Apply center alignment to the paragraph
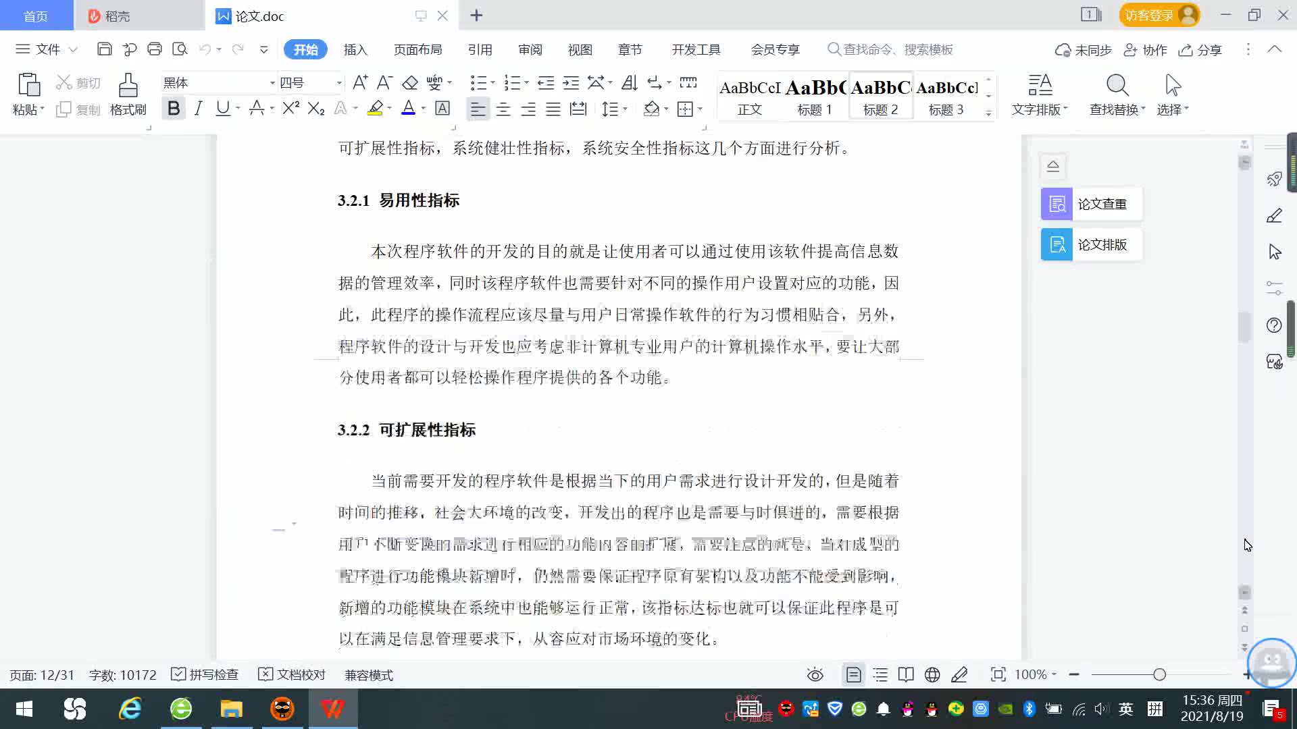 pos(503,109)
